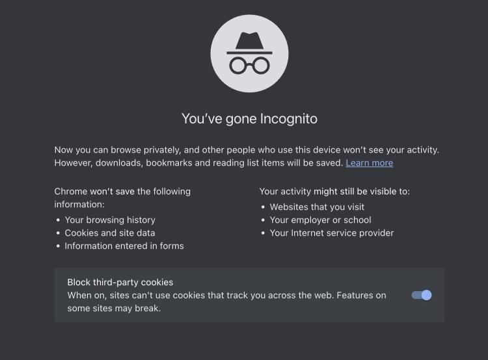Click the Incognito hat and glasses icon

click(x=249, y=53)
